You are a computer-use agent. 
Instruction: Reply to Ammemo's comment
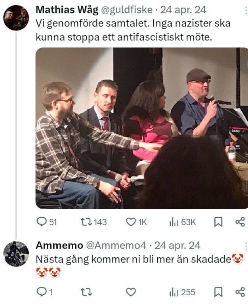[x=44, y=292]
